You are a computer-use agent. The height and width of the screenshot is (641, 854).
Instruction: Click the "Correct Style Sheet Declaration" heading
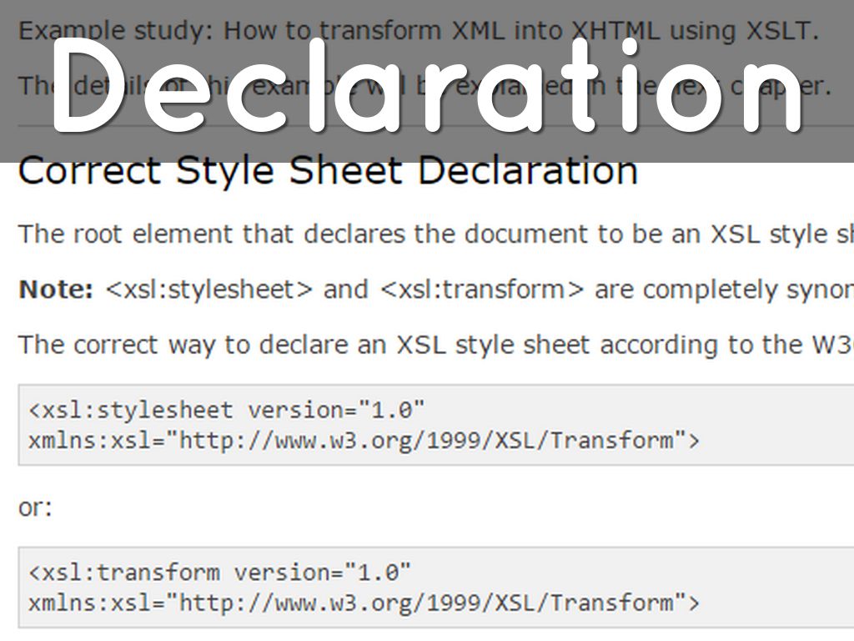point(328,172)
